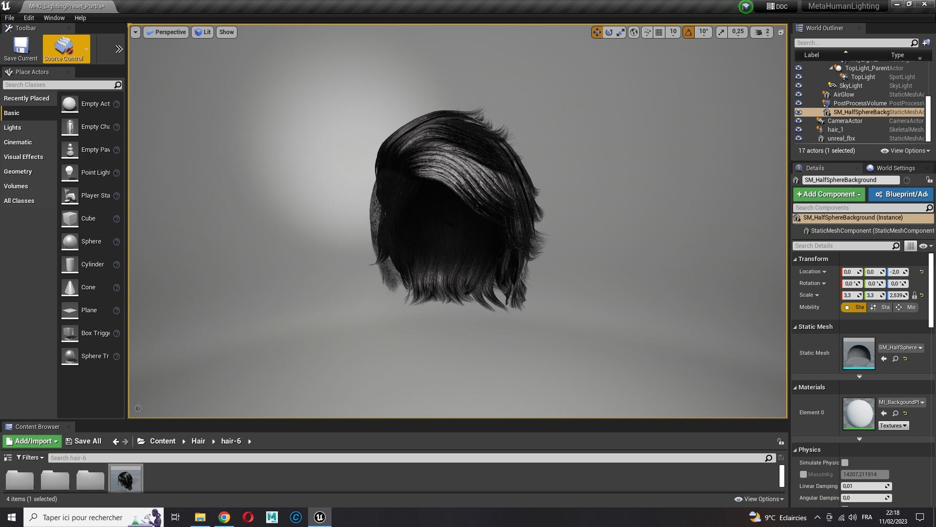Click Save All in Content Browser

[83, 442]
